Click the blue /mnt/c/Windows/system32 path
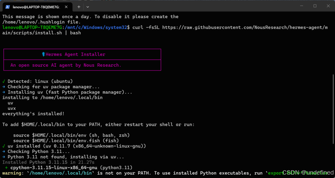The width and height of the screenshot is (335, 178). [96, 28]
